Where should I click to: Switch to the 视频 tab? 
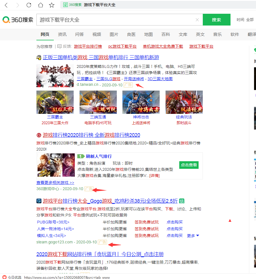pos(97,34)
